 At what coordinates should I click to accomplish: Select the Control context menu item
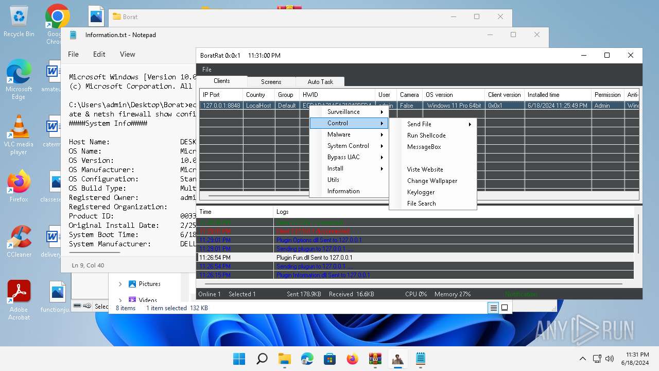tap(349, 123)
